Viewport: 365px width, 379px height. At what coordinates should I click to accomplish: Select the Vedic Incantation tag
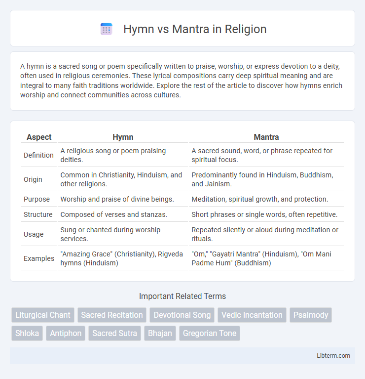pyautogui.click(x=252, y=315)
